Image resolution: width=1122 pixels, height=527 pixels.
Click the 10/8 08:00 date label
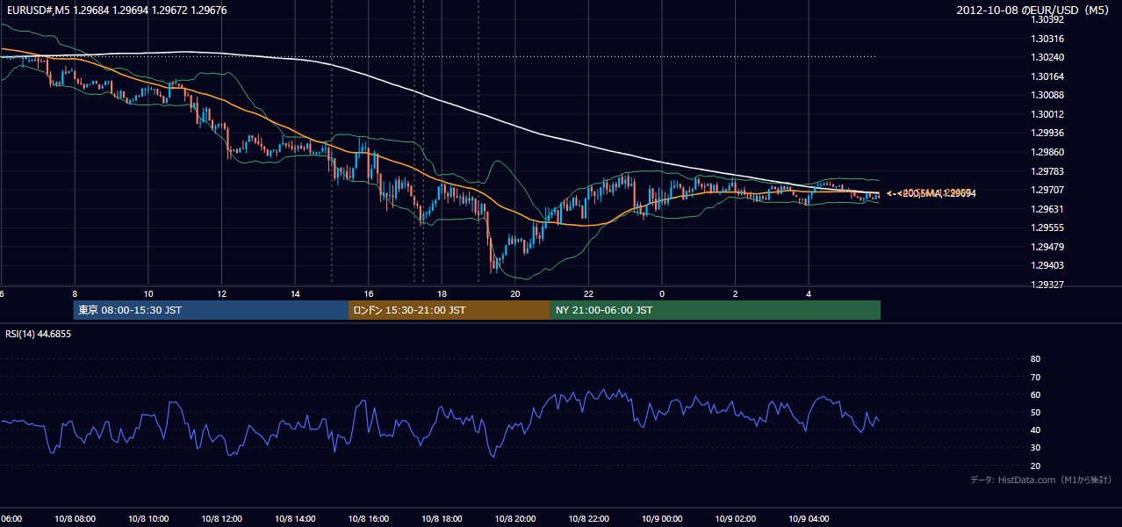tap(75, 518)
